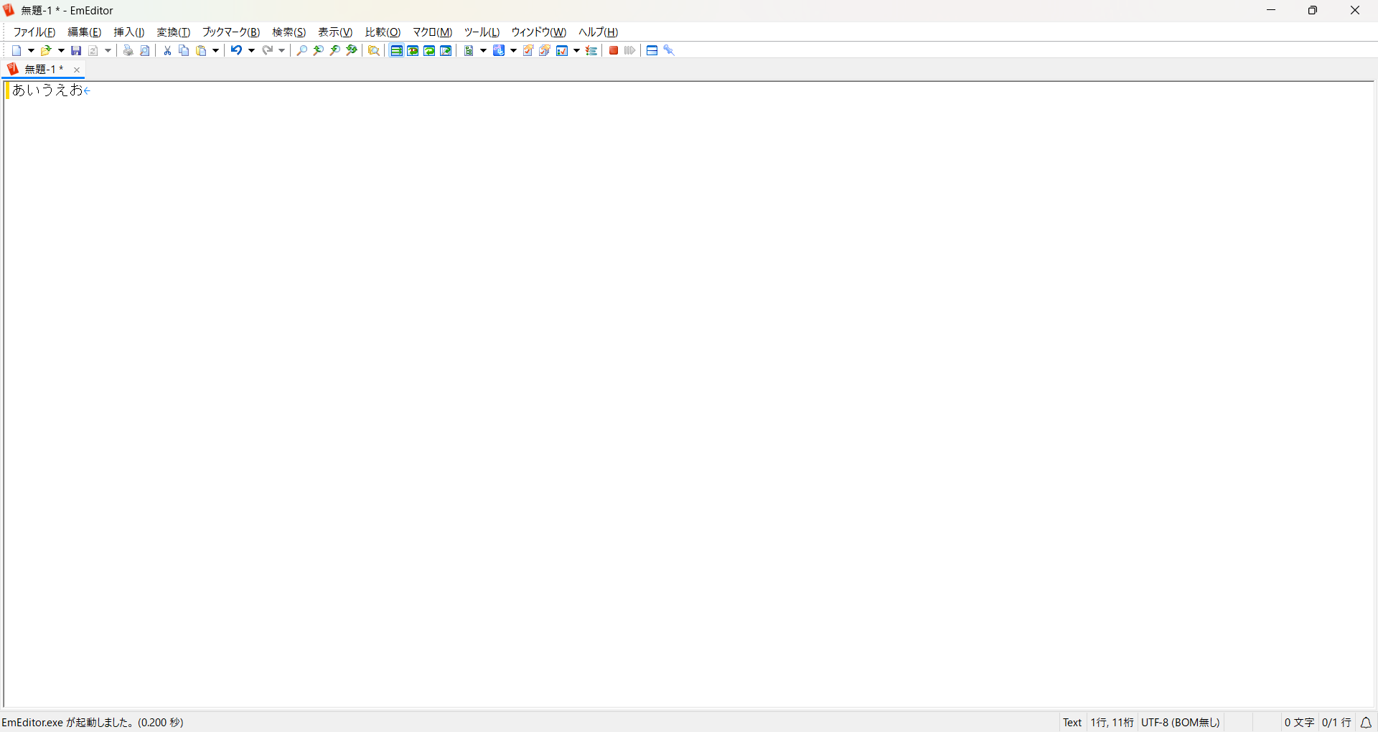Screen dimensions: 1378x732
Task: Click the Find magnifier icon
Action: coord(301,50)
